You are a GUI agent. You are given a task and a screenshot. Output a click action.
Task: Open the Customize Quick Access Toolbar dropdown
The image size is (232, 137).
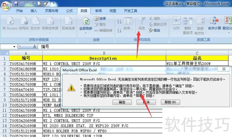tap(54, 3)
